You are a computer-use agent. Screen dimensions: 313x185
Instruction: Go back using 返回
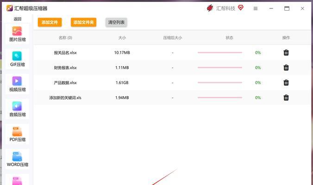[18, 19]
